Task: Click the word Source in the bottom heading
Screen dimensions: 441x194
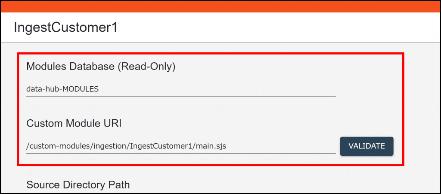Action: coord(42,185)
